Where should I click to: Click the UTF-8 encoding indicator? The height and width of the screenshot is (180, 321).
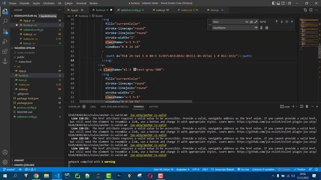(x=196, y=169)
